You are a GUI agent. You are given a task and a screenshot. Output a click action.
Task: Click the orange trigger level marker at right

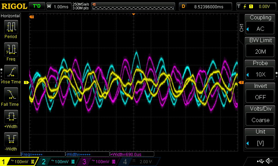click(241, 83)
